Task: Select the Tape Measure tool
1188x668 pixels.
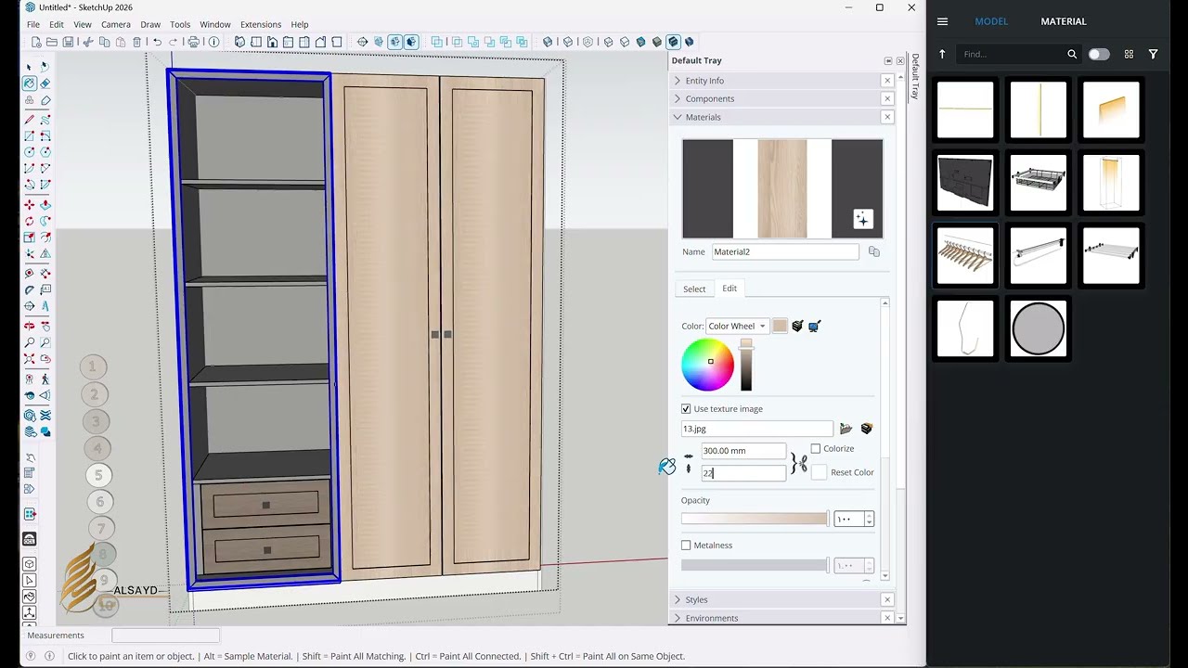Action: [30, 273]
